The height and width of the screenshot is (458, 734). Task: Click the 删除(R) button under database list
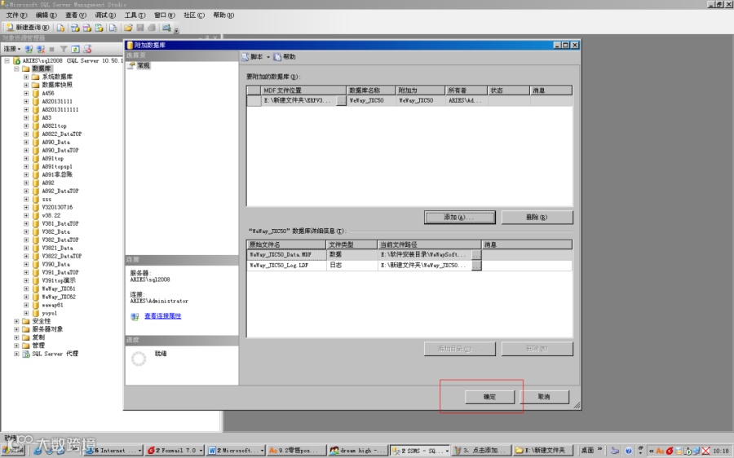pyautogui.click(x=537, y=217)
